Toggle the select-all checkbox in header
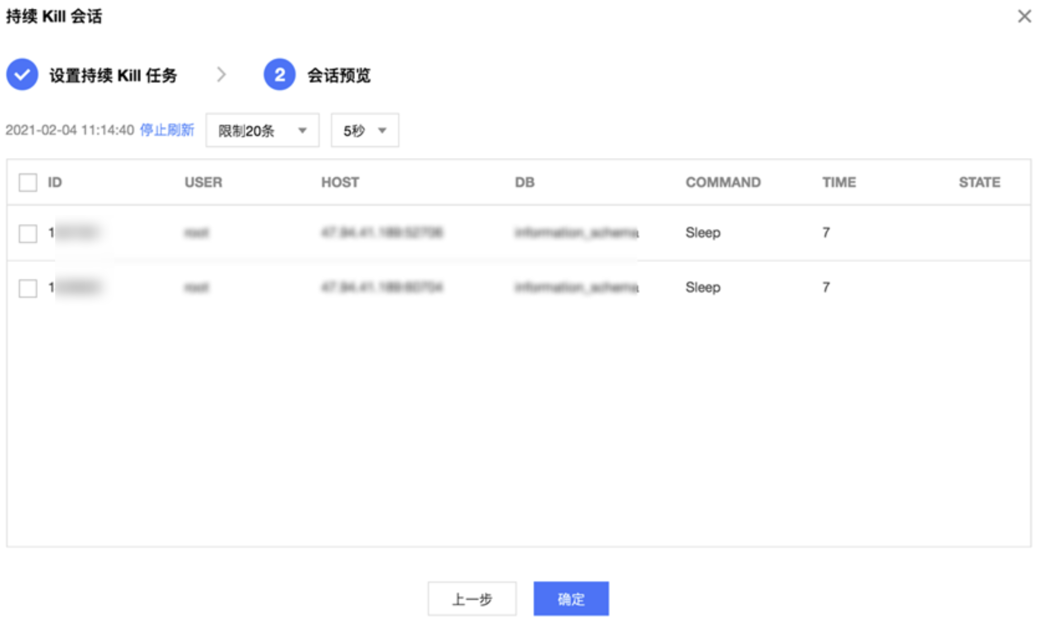 click(x=28, y=182)
